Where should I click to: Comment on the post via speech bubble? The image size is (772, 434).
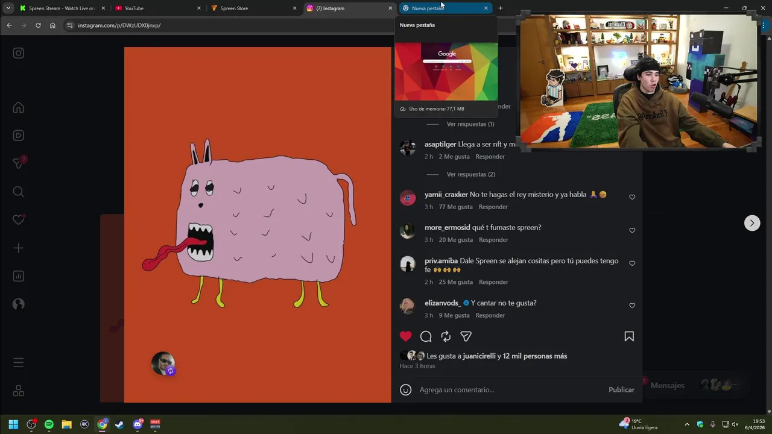pos(426,336)
